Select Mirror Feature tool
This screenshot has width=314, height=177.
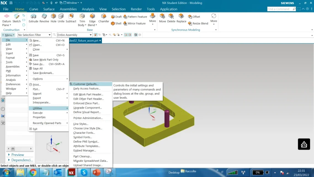point(134,23)
